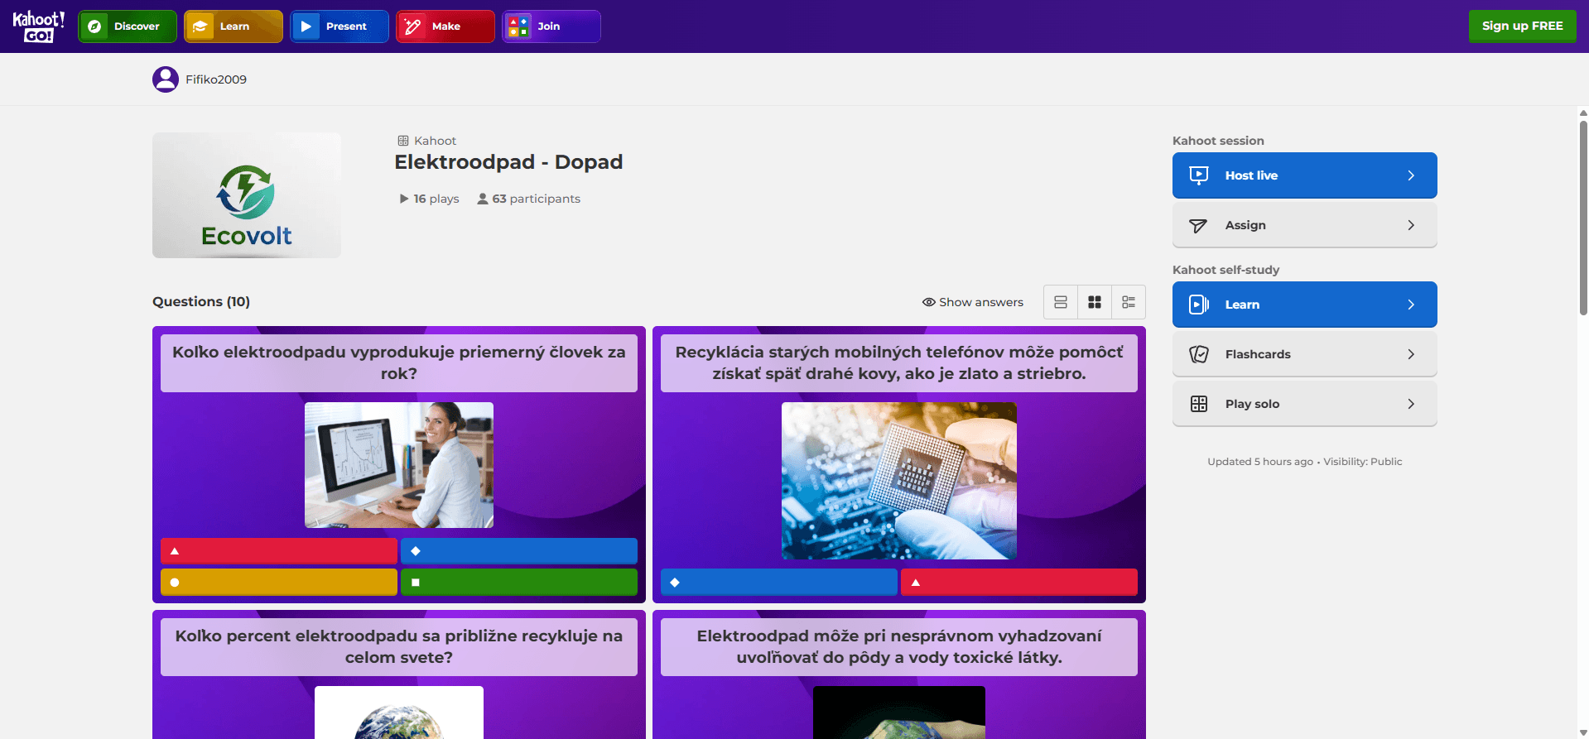Image resolution: width=1589 pixels, height=739 pixels.
Task: Expand Host live chevron arrow
Action: (x=1411, y=175)
